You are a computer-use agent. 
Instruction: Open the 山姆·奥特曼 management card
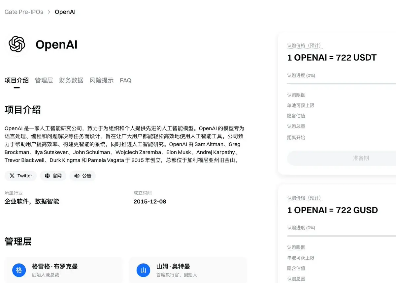(188, 270)
